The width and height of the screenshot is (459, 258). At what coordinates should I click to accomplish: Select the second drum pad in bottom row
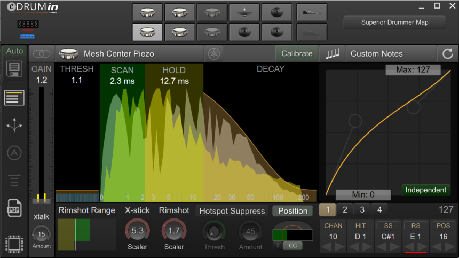click(179, 32)
